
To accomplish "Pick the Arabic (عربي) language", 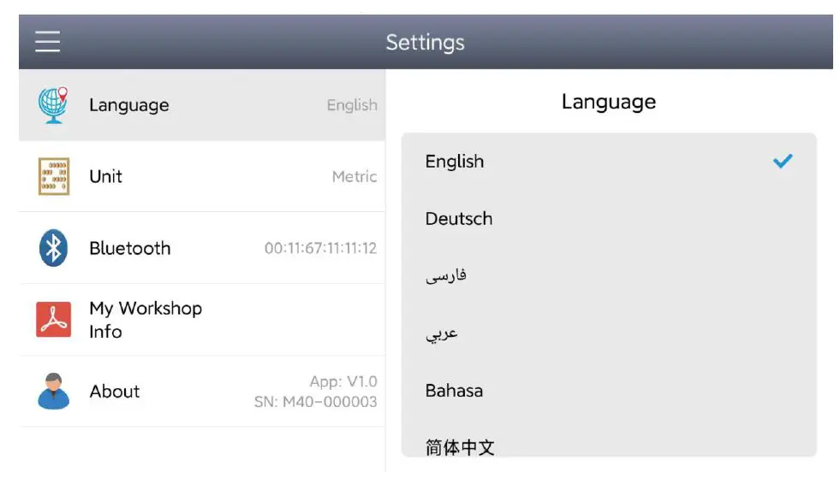I will point(442,333).
